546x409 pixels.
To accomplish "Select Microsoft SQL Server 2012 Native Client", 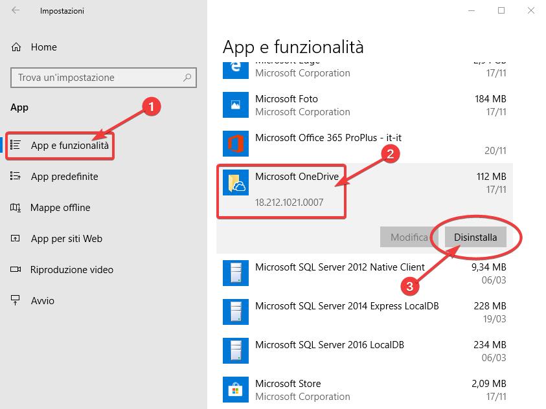I will [x=340, y=267].
